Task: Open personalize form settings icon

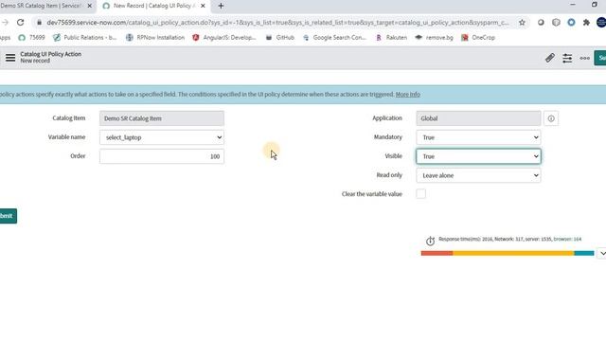Action: [x=567, y=58]
